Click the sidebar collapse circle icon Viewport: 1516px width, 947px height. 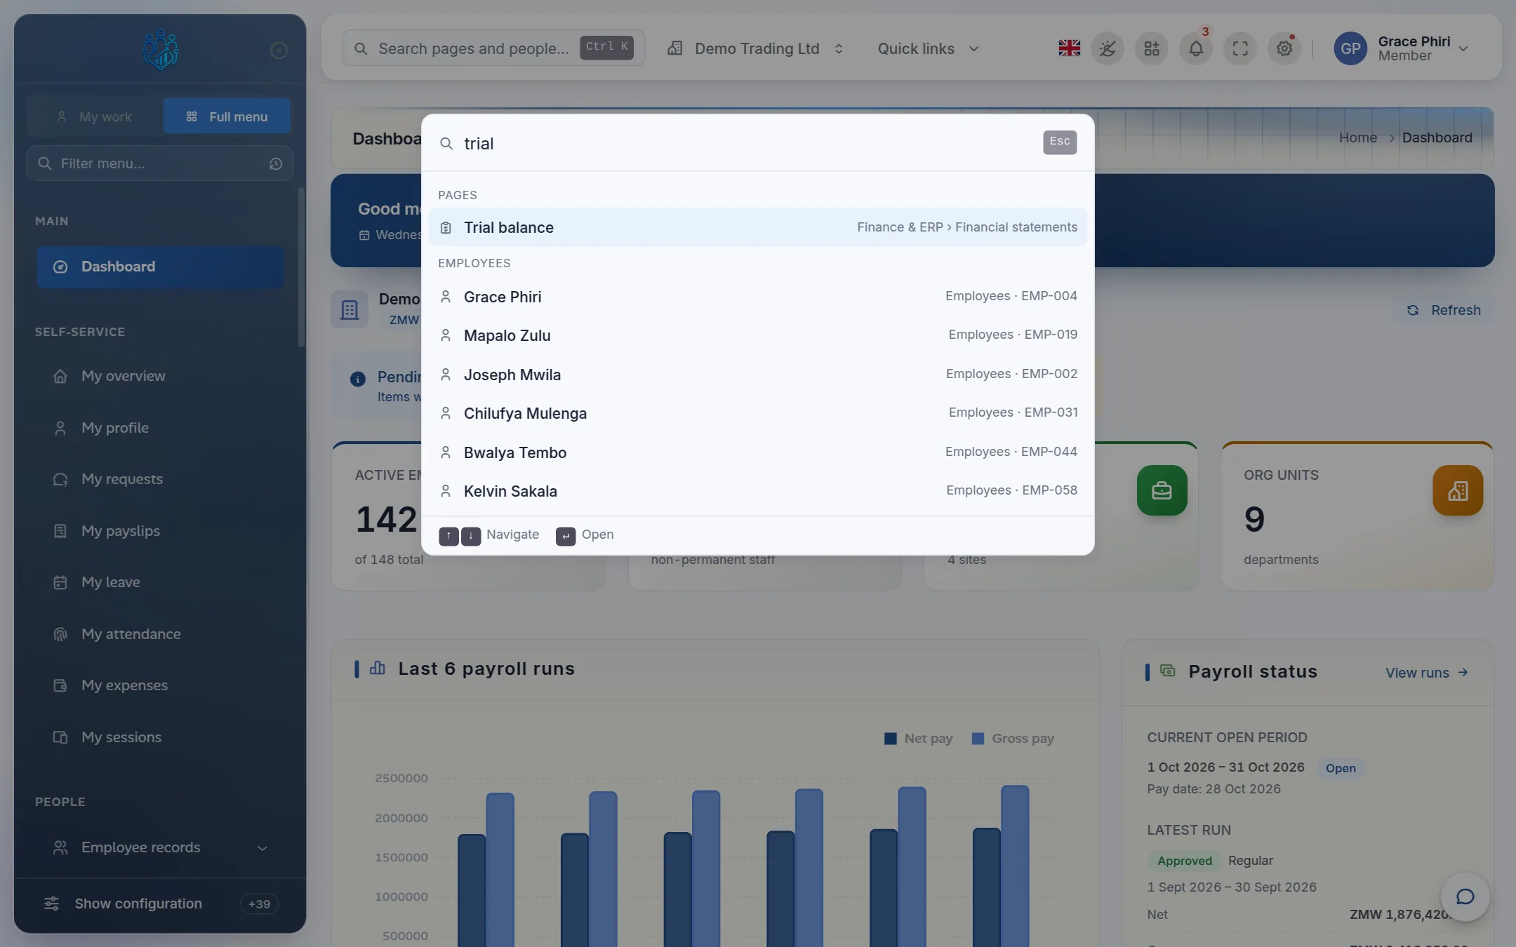(279, 50)
